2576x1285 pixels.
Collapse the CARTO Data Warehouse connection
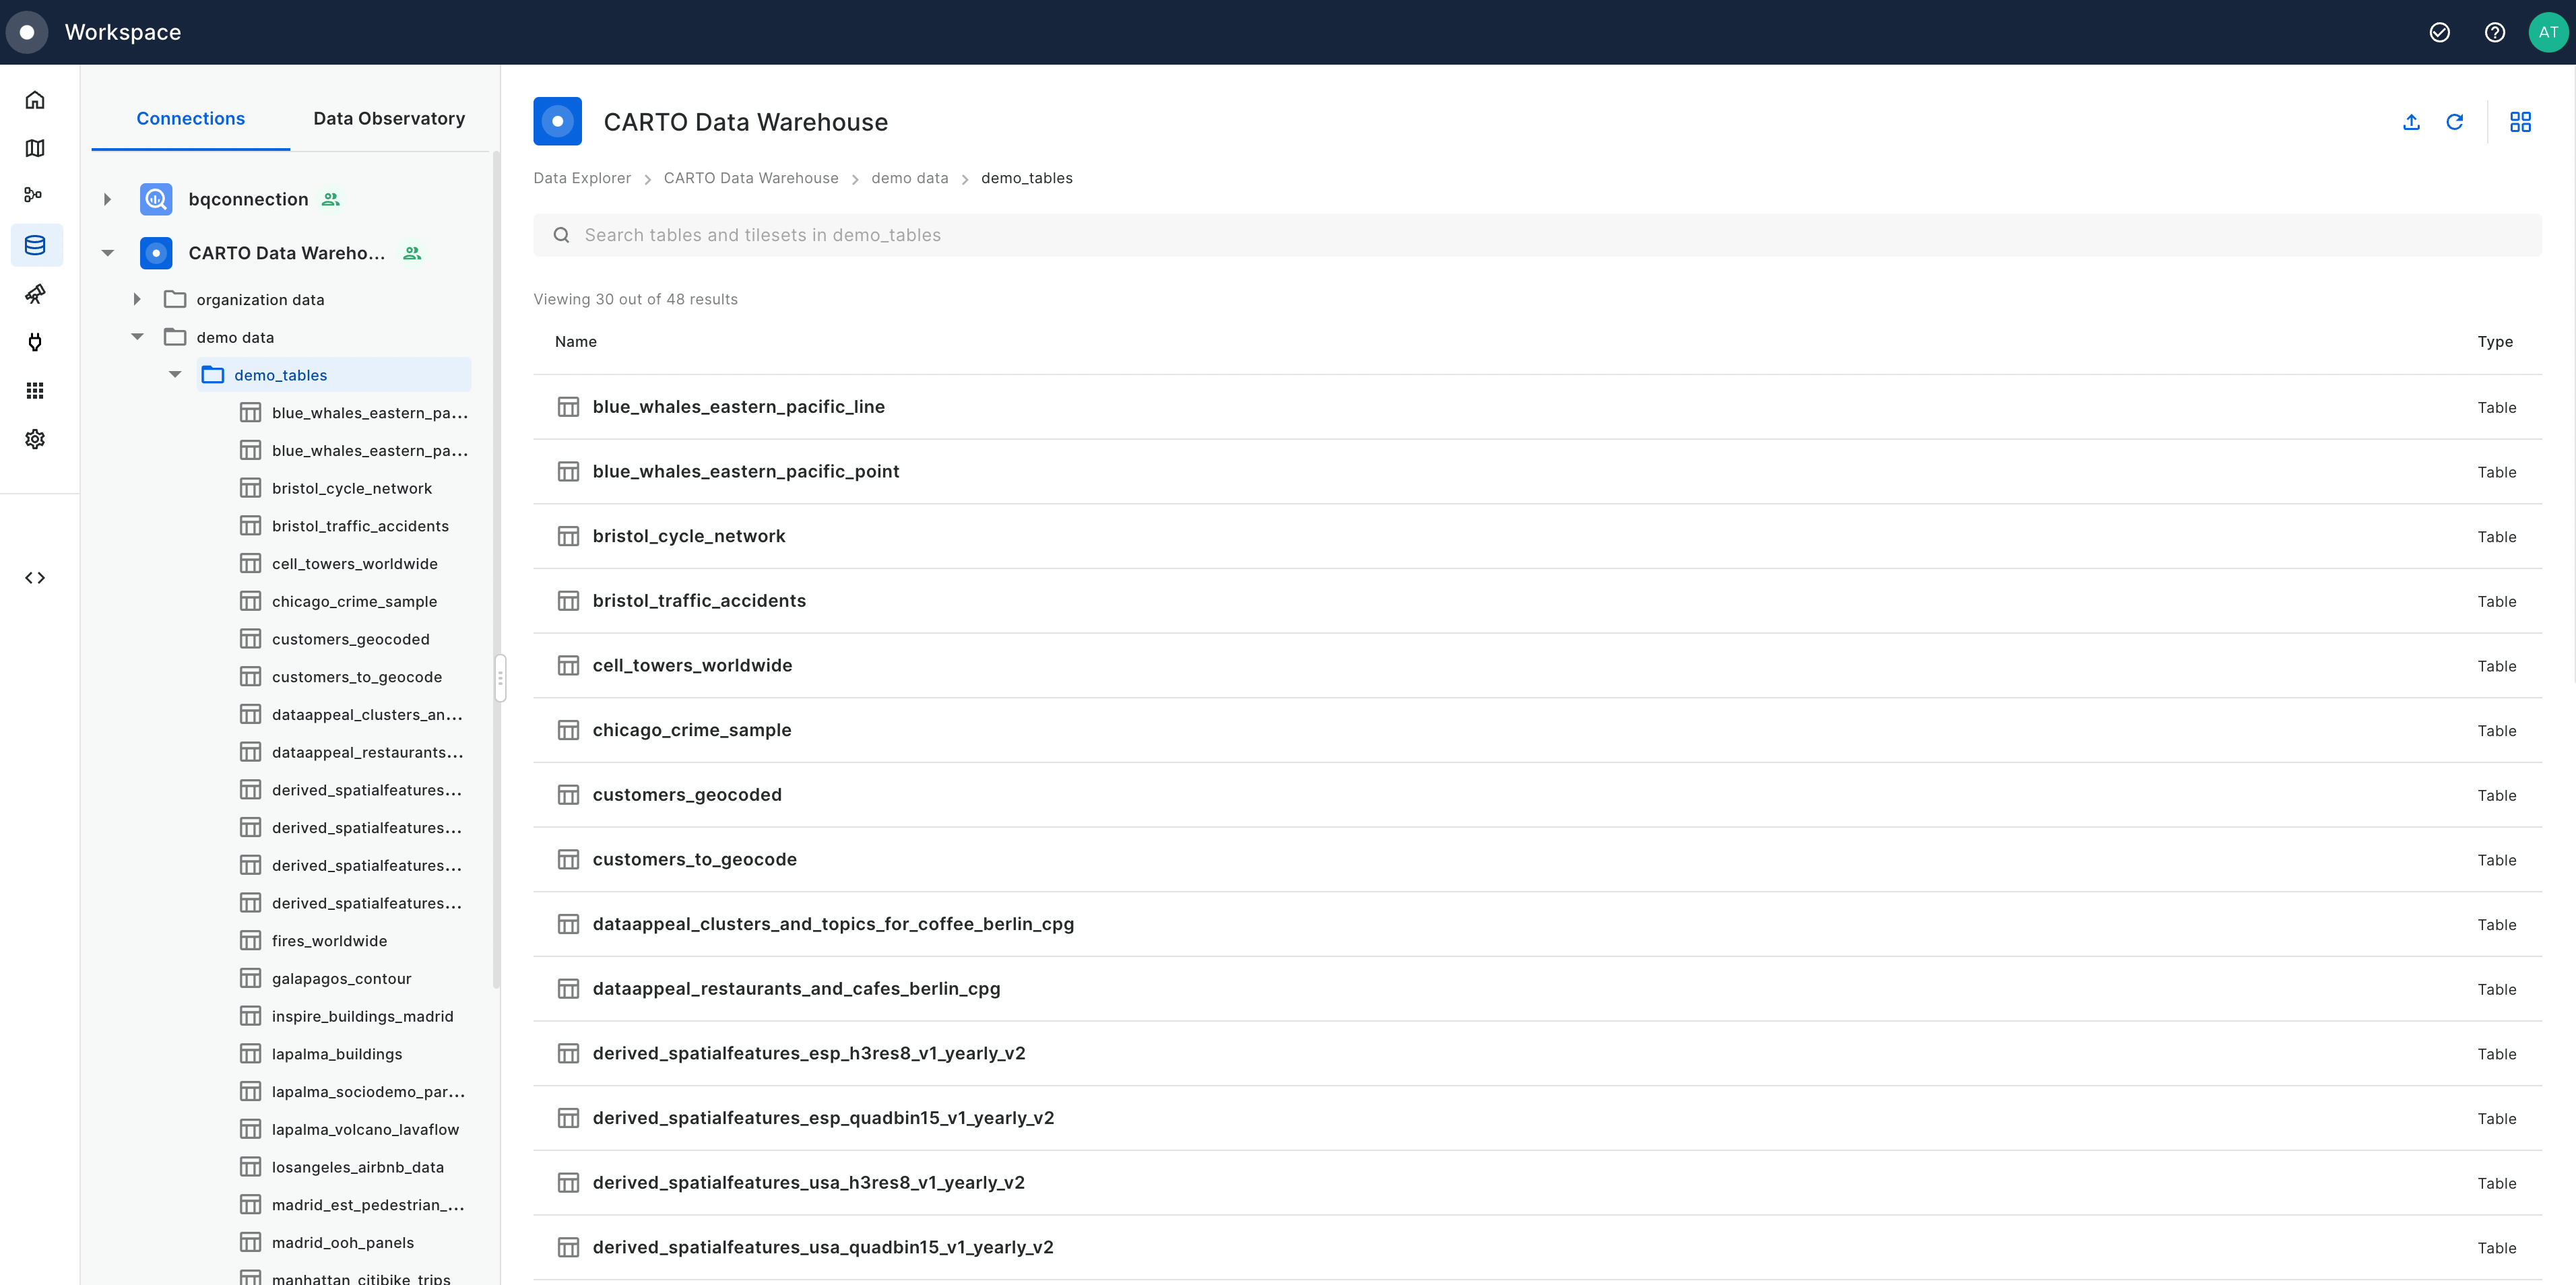coord(107,253)
